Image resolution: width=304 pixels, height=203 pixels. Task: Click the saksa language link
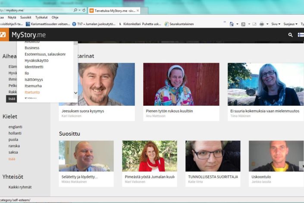tap(13, 152)
